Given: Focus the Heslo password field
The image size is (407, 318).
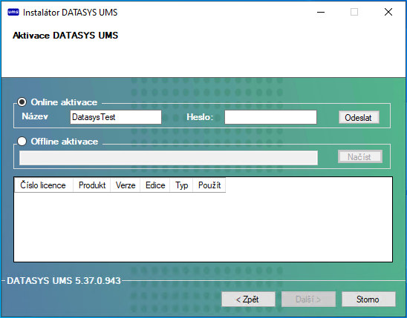Looking at the screenshot, I should click(x=270, y=117).
